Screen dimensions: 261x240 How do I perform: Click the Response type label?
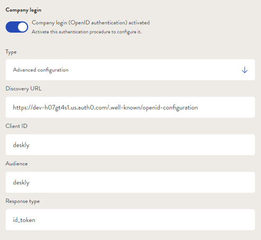(x=23, y=201)
